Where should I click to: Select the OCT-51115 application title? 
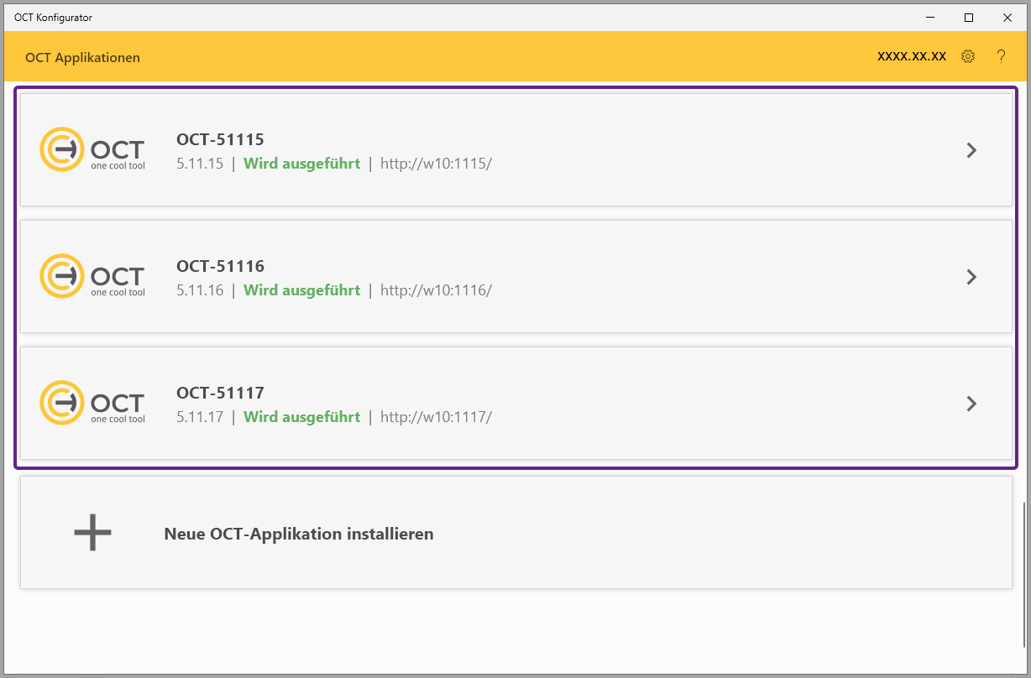(220, 139)
